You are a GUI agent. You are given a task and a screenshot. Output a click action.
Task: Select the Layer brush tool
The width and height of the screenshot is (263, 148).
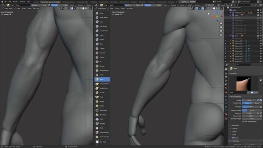(102, 35)
